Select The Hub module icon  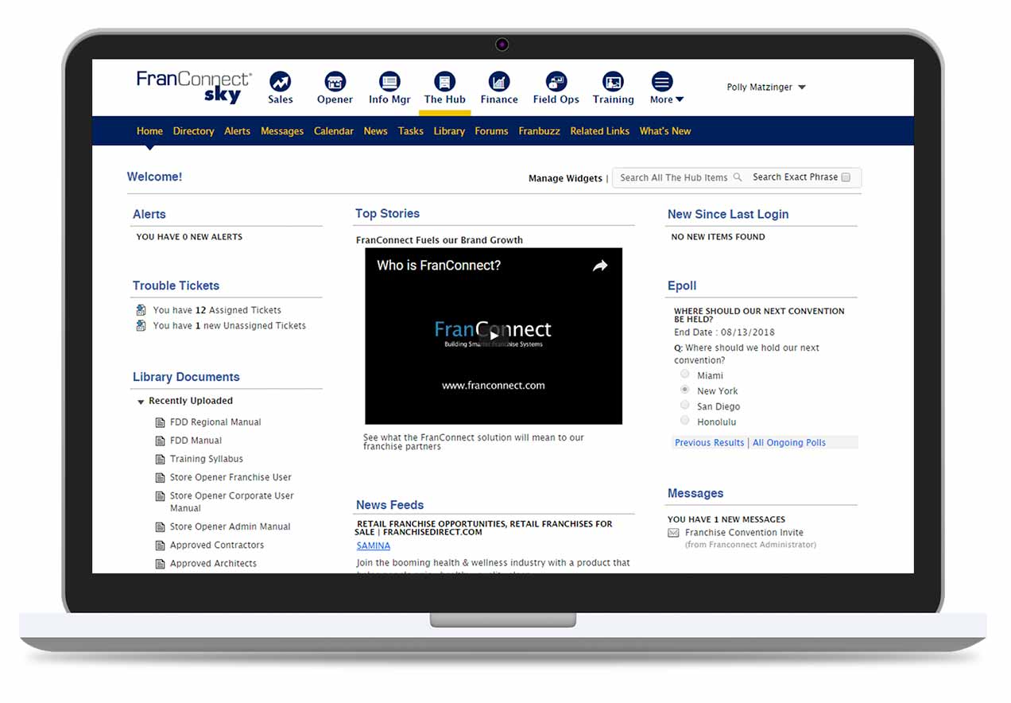[x=444, y=81]
